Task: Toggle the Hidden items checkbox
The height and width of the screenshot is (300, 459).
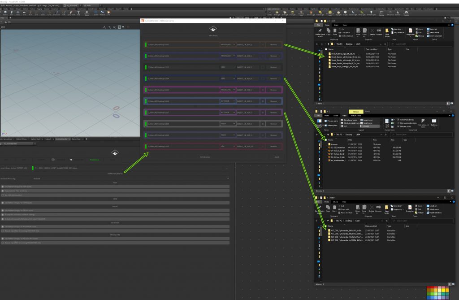Action: pyautogui.click(x=398, y=126)
